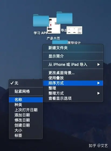Expand the 整理方式 submenu arrow
This screenshot has height=151, width=111.
tap(98, 93)
